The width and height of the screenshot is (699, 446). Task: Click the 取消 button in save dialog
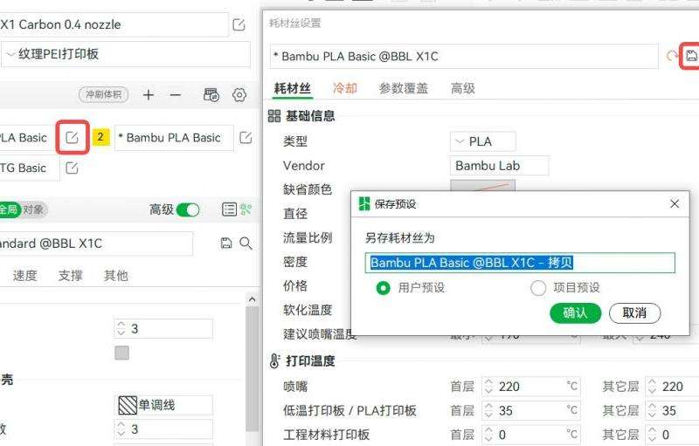point(634,312)
